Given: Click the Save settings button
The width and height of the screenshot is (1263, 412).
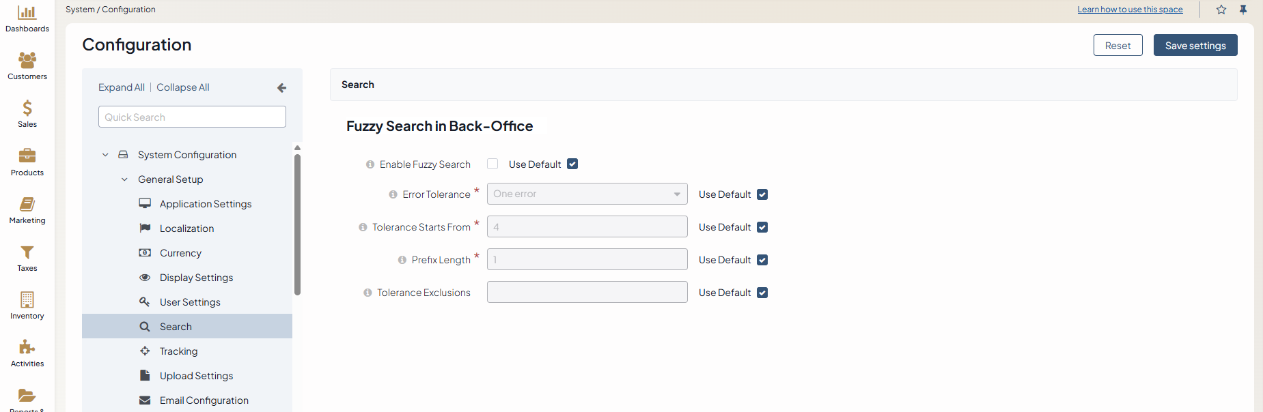Looking at the screenshot, I should tap(1195, 46).
